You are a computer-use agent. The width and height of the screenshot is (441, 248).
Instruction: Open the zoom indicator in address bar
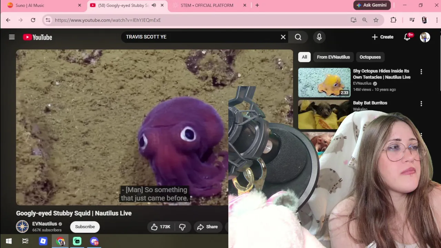365,20
